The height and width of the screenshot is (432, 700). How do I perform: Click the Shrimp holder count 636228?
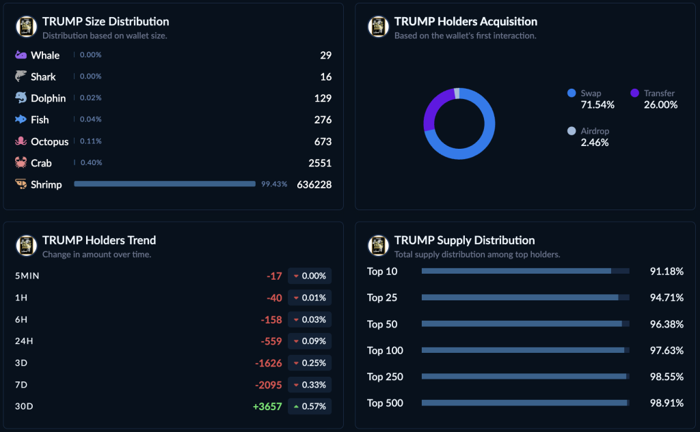coord(314,184)
